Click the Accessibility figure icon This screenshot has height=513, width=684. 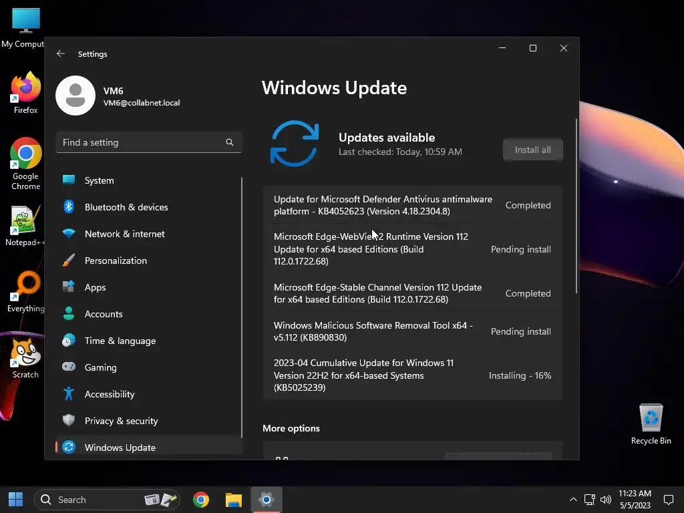69,393
